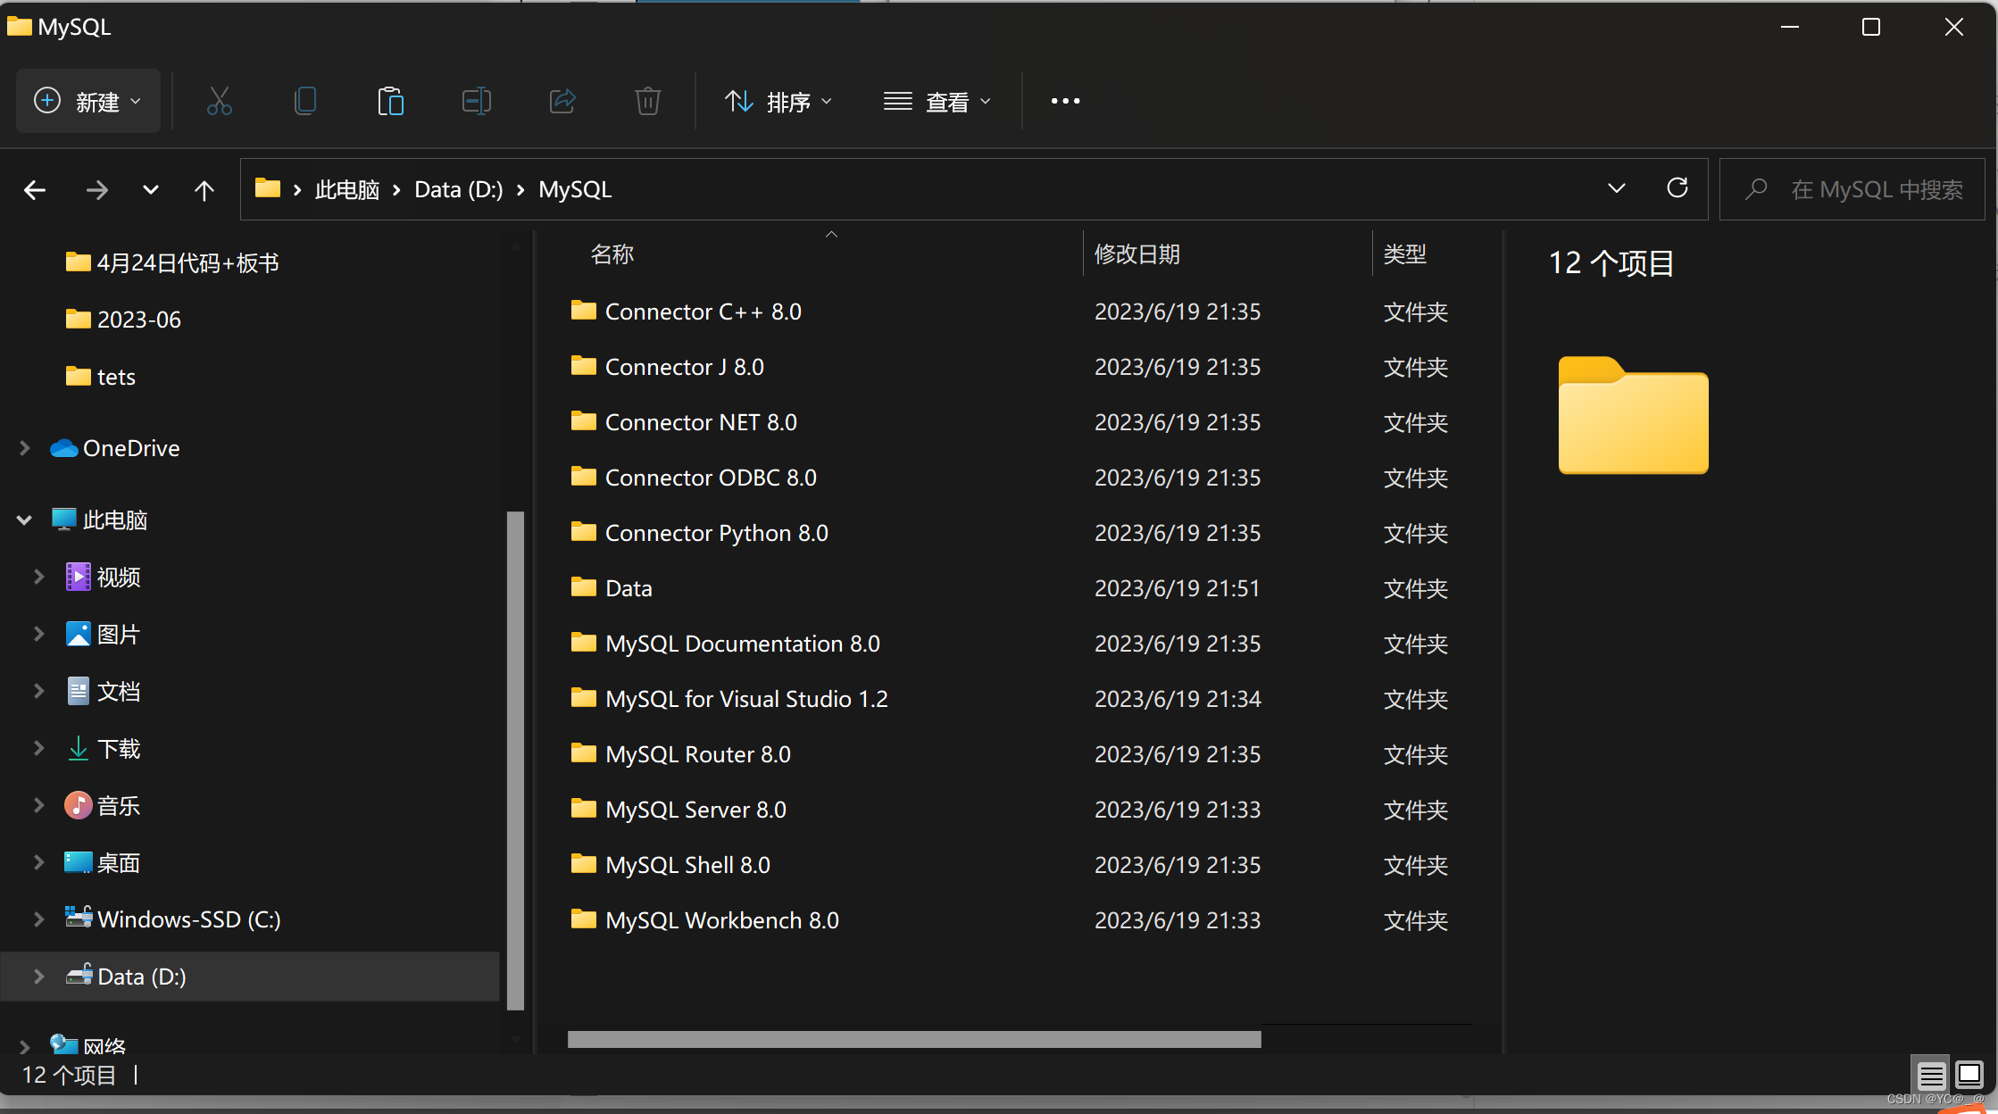Viewport: 1998px width, 1114px height.
Task: Collapse the 此电脑 tree node
Action: click(24, 520)
